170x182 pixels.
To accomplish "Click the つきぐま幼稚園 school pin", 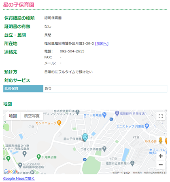I will 104,149.
